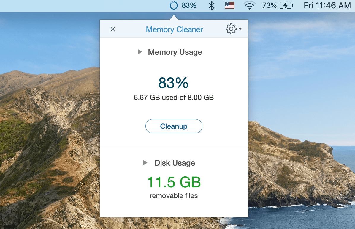Click the Memory Cleaner menu bar ring icon
Image resolution: width=355 pixels, height=229 pixels.
coord(174,5)
